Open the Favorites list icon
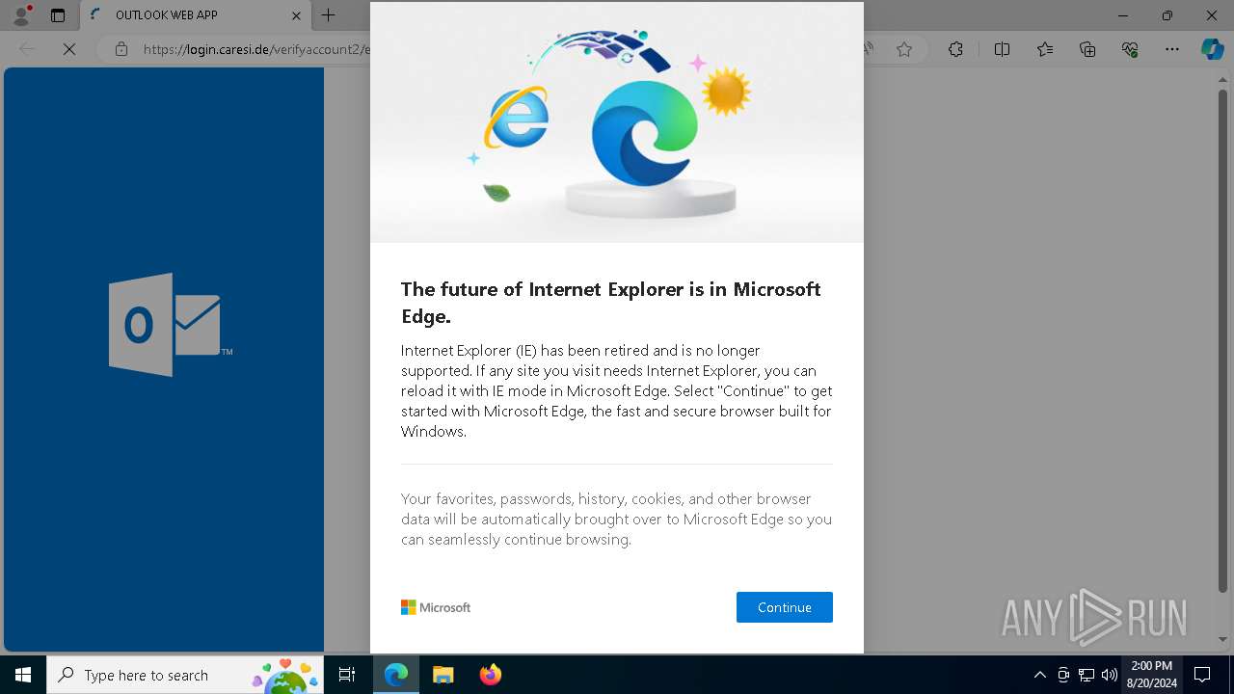Screen dimensions: 1234x694 (1045, 49)
